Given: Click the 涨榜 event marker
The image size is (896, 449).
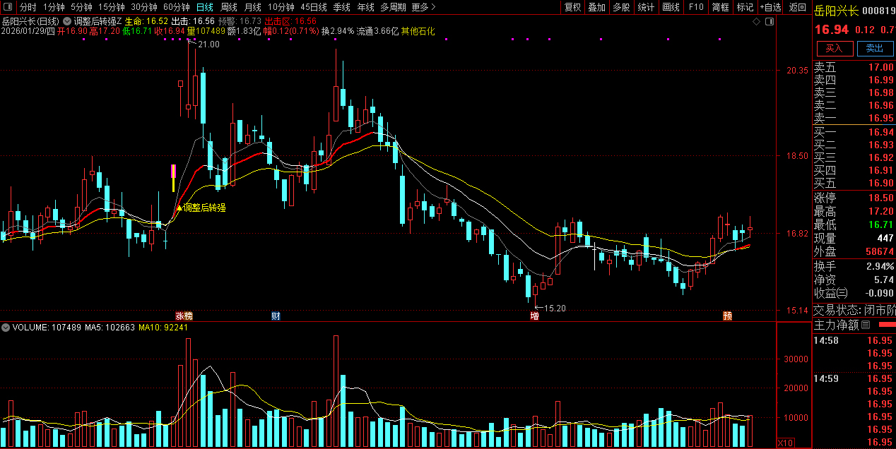Looking at the screenshot, I should [x=184, y=316].
